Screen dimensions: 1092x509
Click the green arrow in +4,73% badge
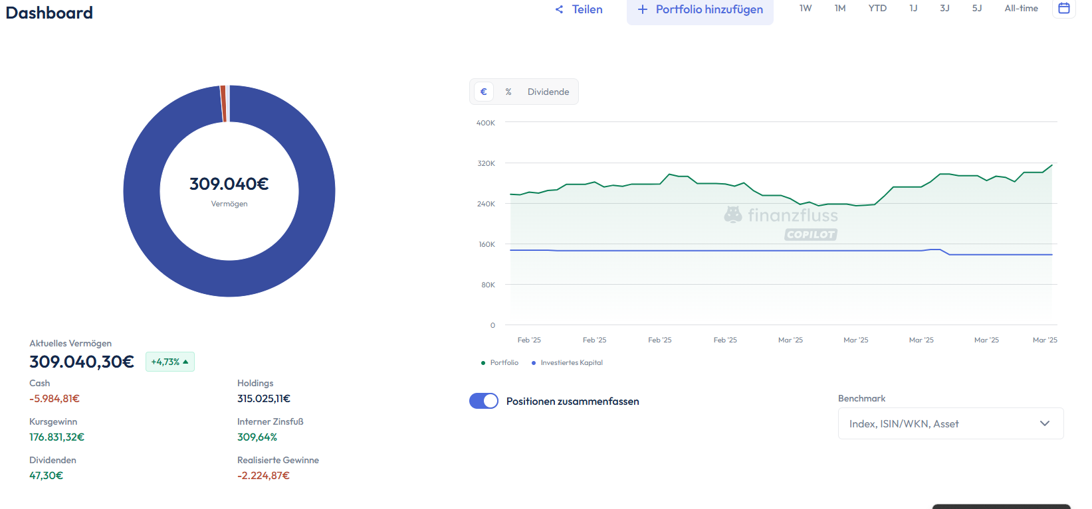click(x=185, y=362)
